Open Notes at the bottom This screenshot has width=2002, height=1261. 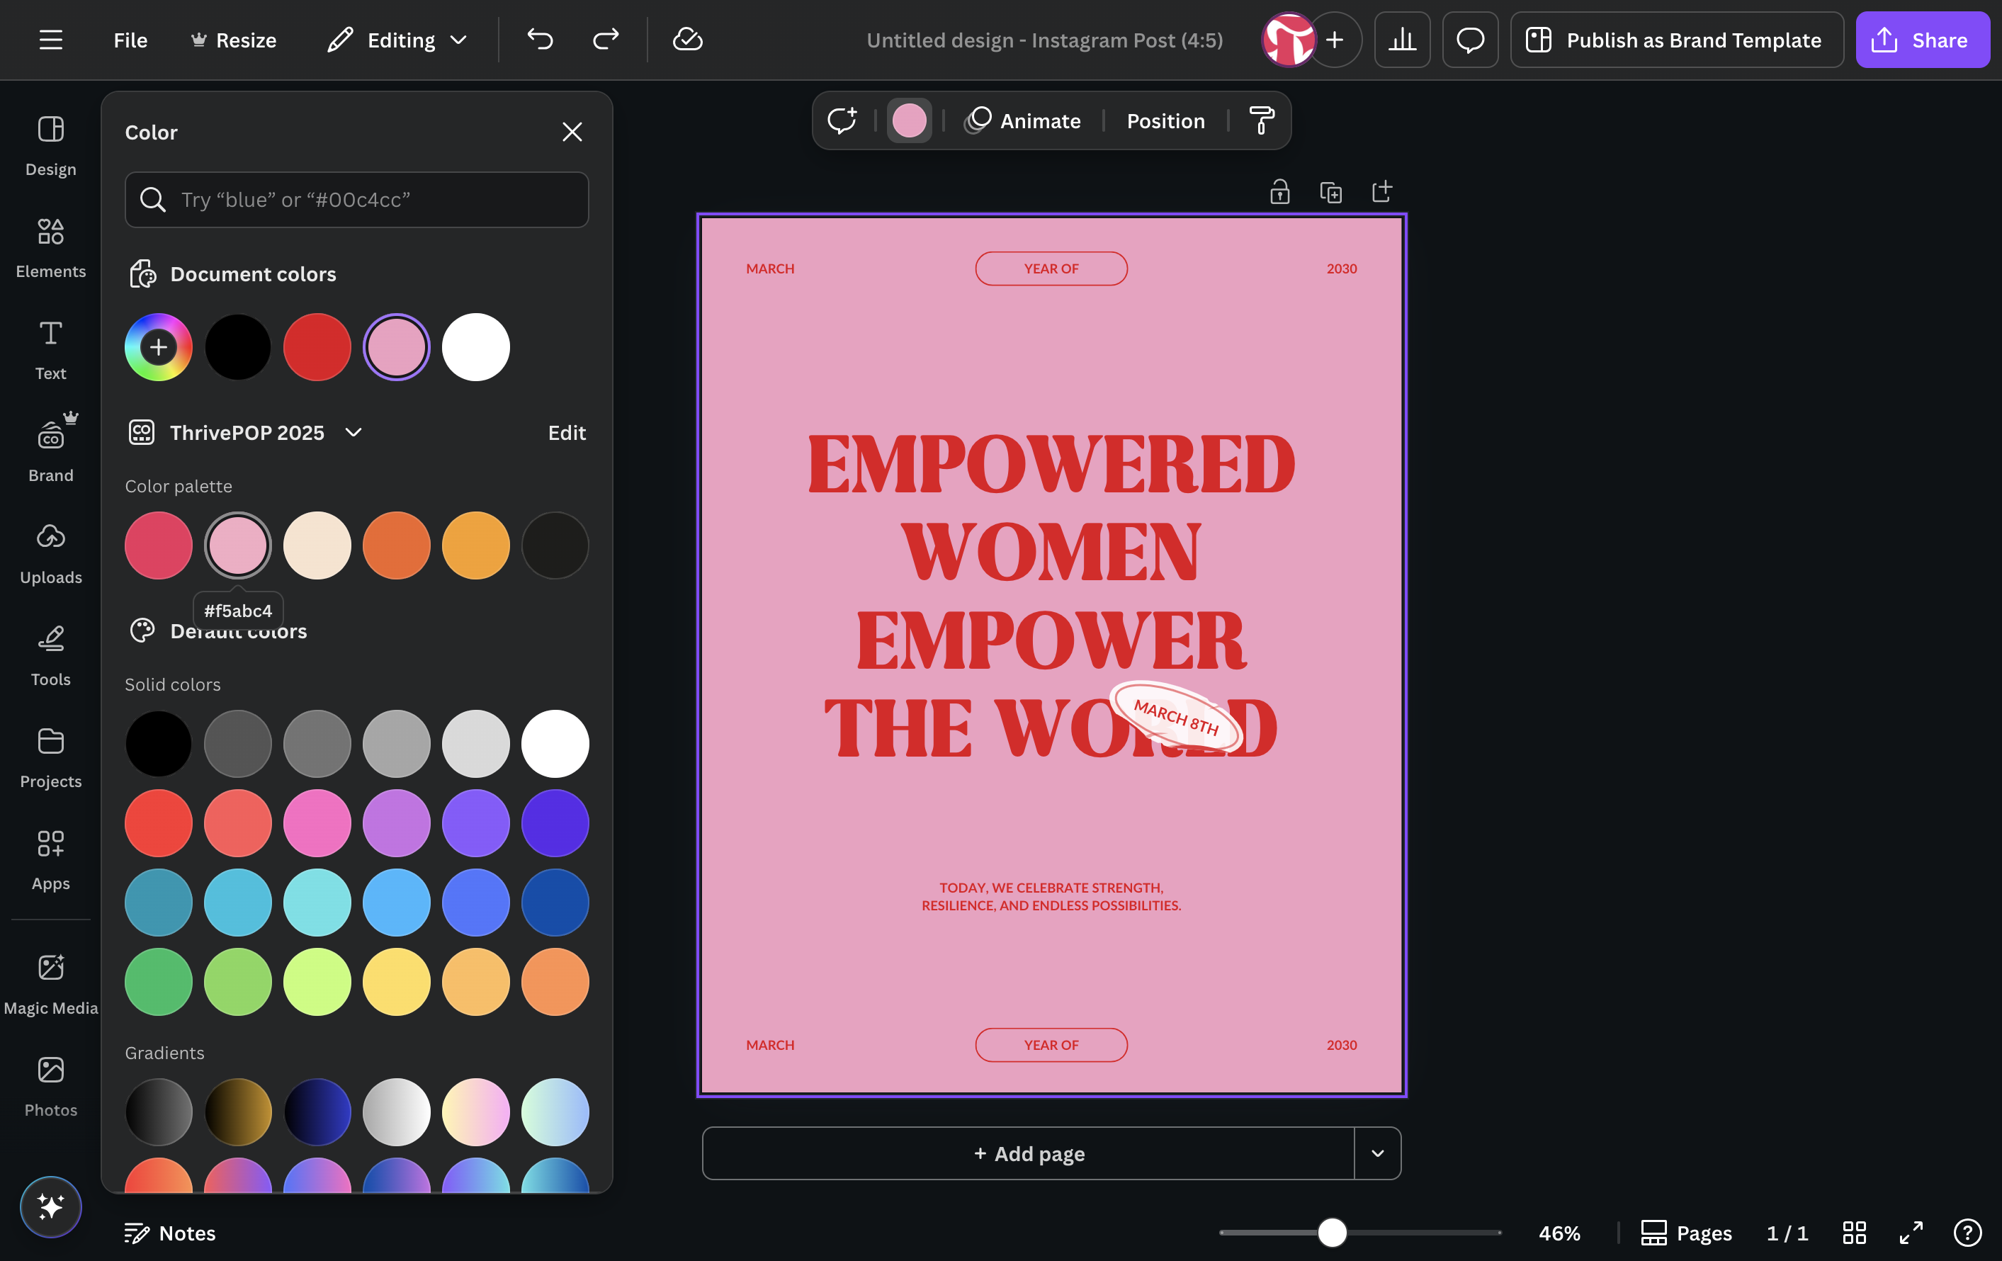[171, 1233]
